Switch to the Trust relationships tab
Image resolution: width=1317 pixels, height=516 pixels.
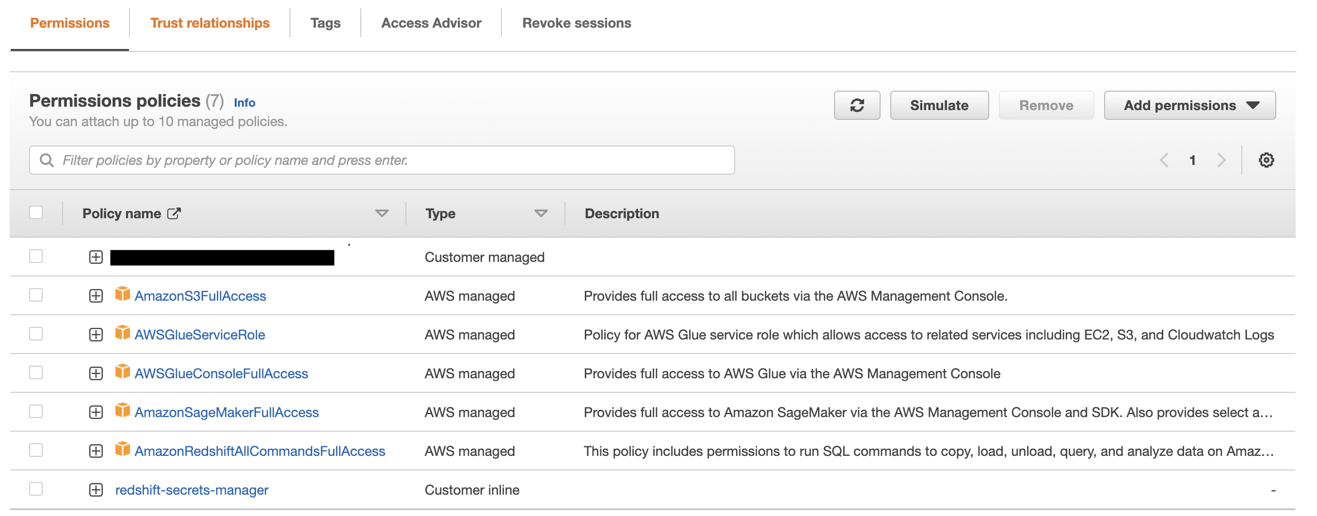click(x=209, y=23)
